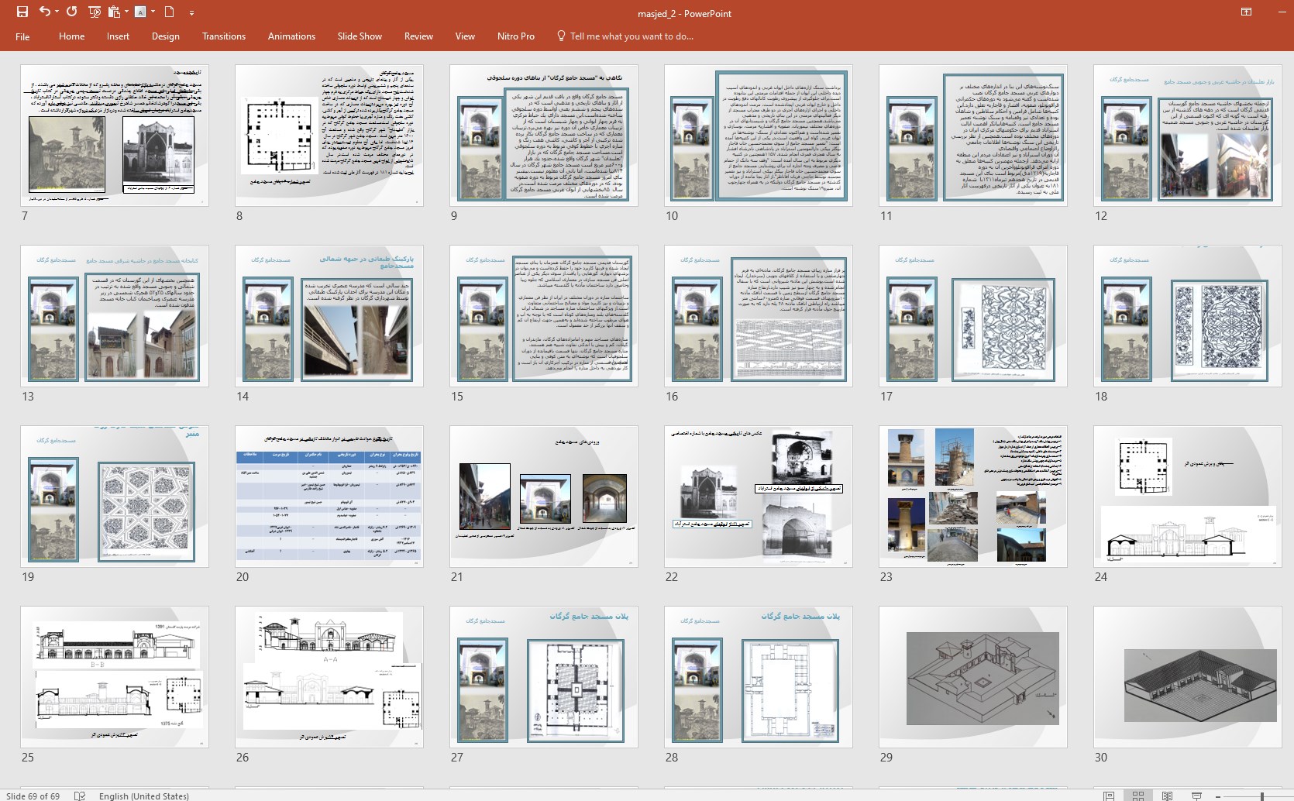This screenshot has height=801, width=1294.
Task: Click the Tell me what you want field
Action: click(x=631, y=36)
